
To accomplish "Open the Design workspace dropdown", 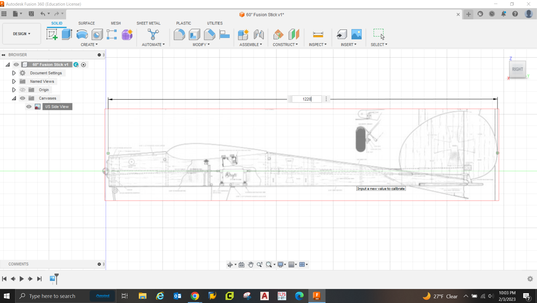I will coord(21,34).
